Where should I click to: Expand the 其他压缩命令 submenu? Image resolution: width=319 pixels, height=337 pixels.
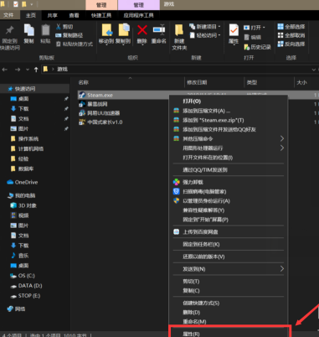[228, 139]
